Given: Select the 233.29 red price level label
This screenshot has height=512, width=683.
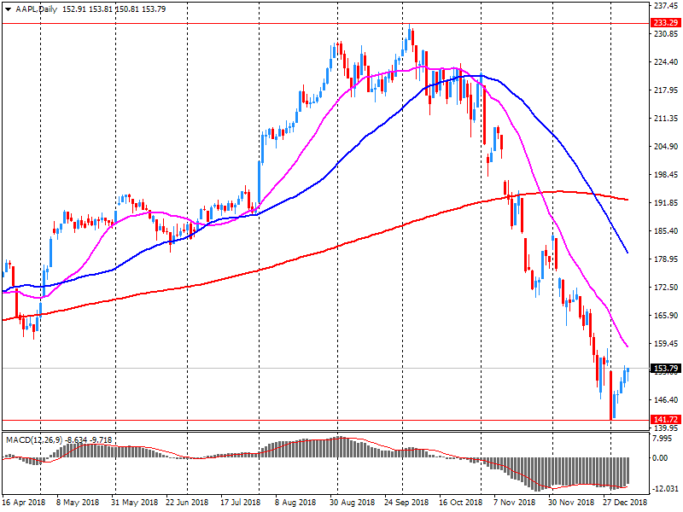Looking at the screenshot, I should (666, 23).
